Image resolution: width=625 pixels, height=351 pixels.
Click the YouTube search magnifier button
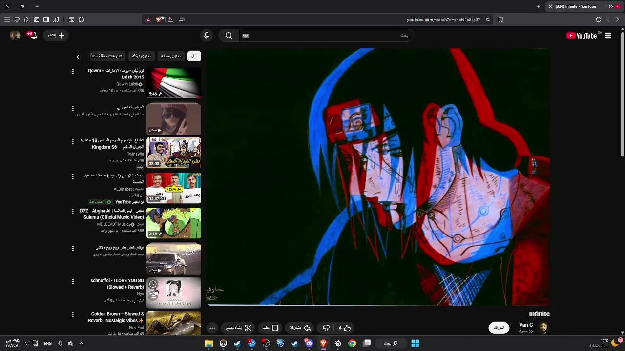pos(229,35)
